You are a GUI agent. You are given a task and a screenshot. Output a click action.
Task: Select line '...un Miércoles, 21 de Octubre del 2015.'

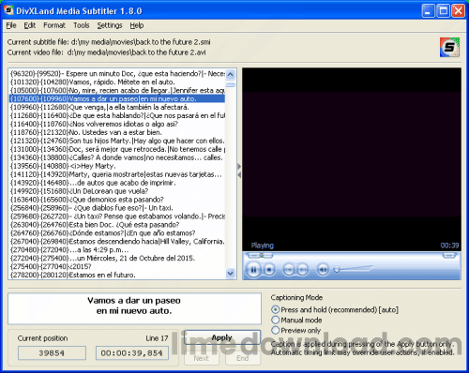117,259
